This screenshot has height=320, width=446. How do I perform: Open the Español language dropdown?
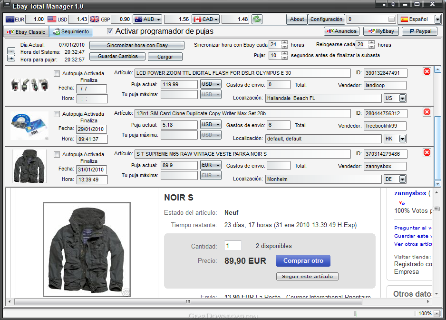click(437, 20)
